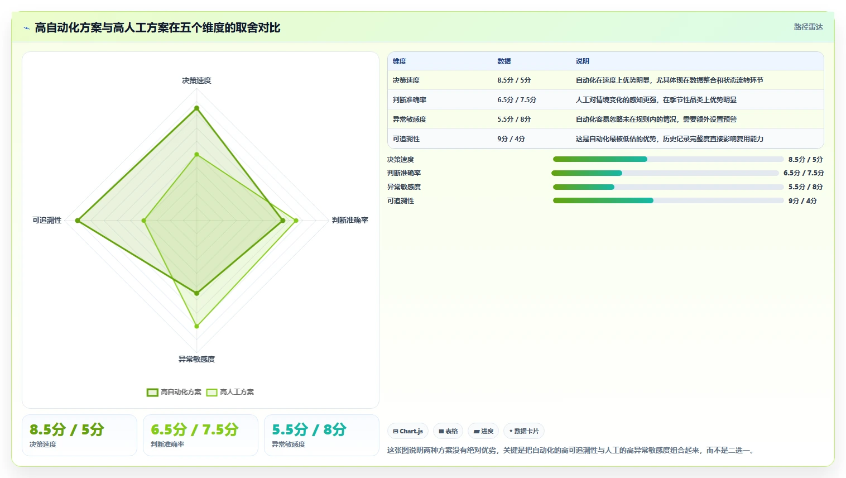Open the 5.5分 / 8分 异常敏感度 stat card

[x=321, y=435]
